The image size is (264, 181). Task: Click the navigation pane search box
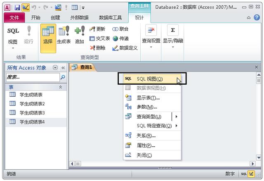33,77
